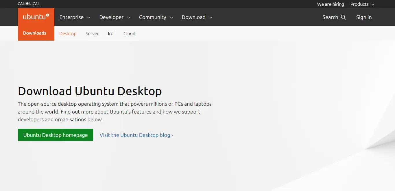Click the Canonical logo text
The height and width of the screenshot is (191, 395).
(x=29, y=4)
